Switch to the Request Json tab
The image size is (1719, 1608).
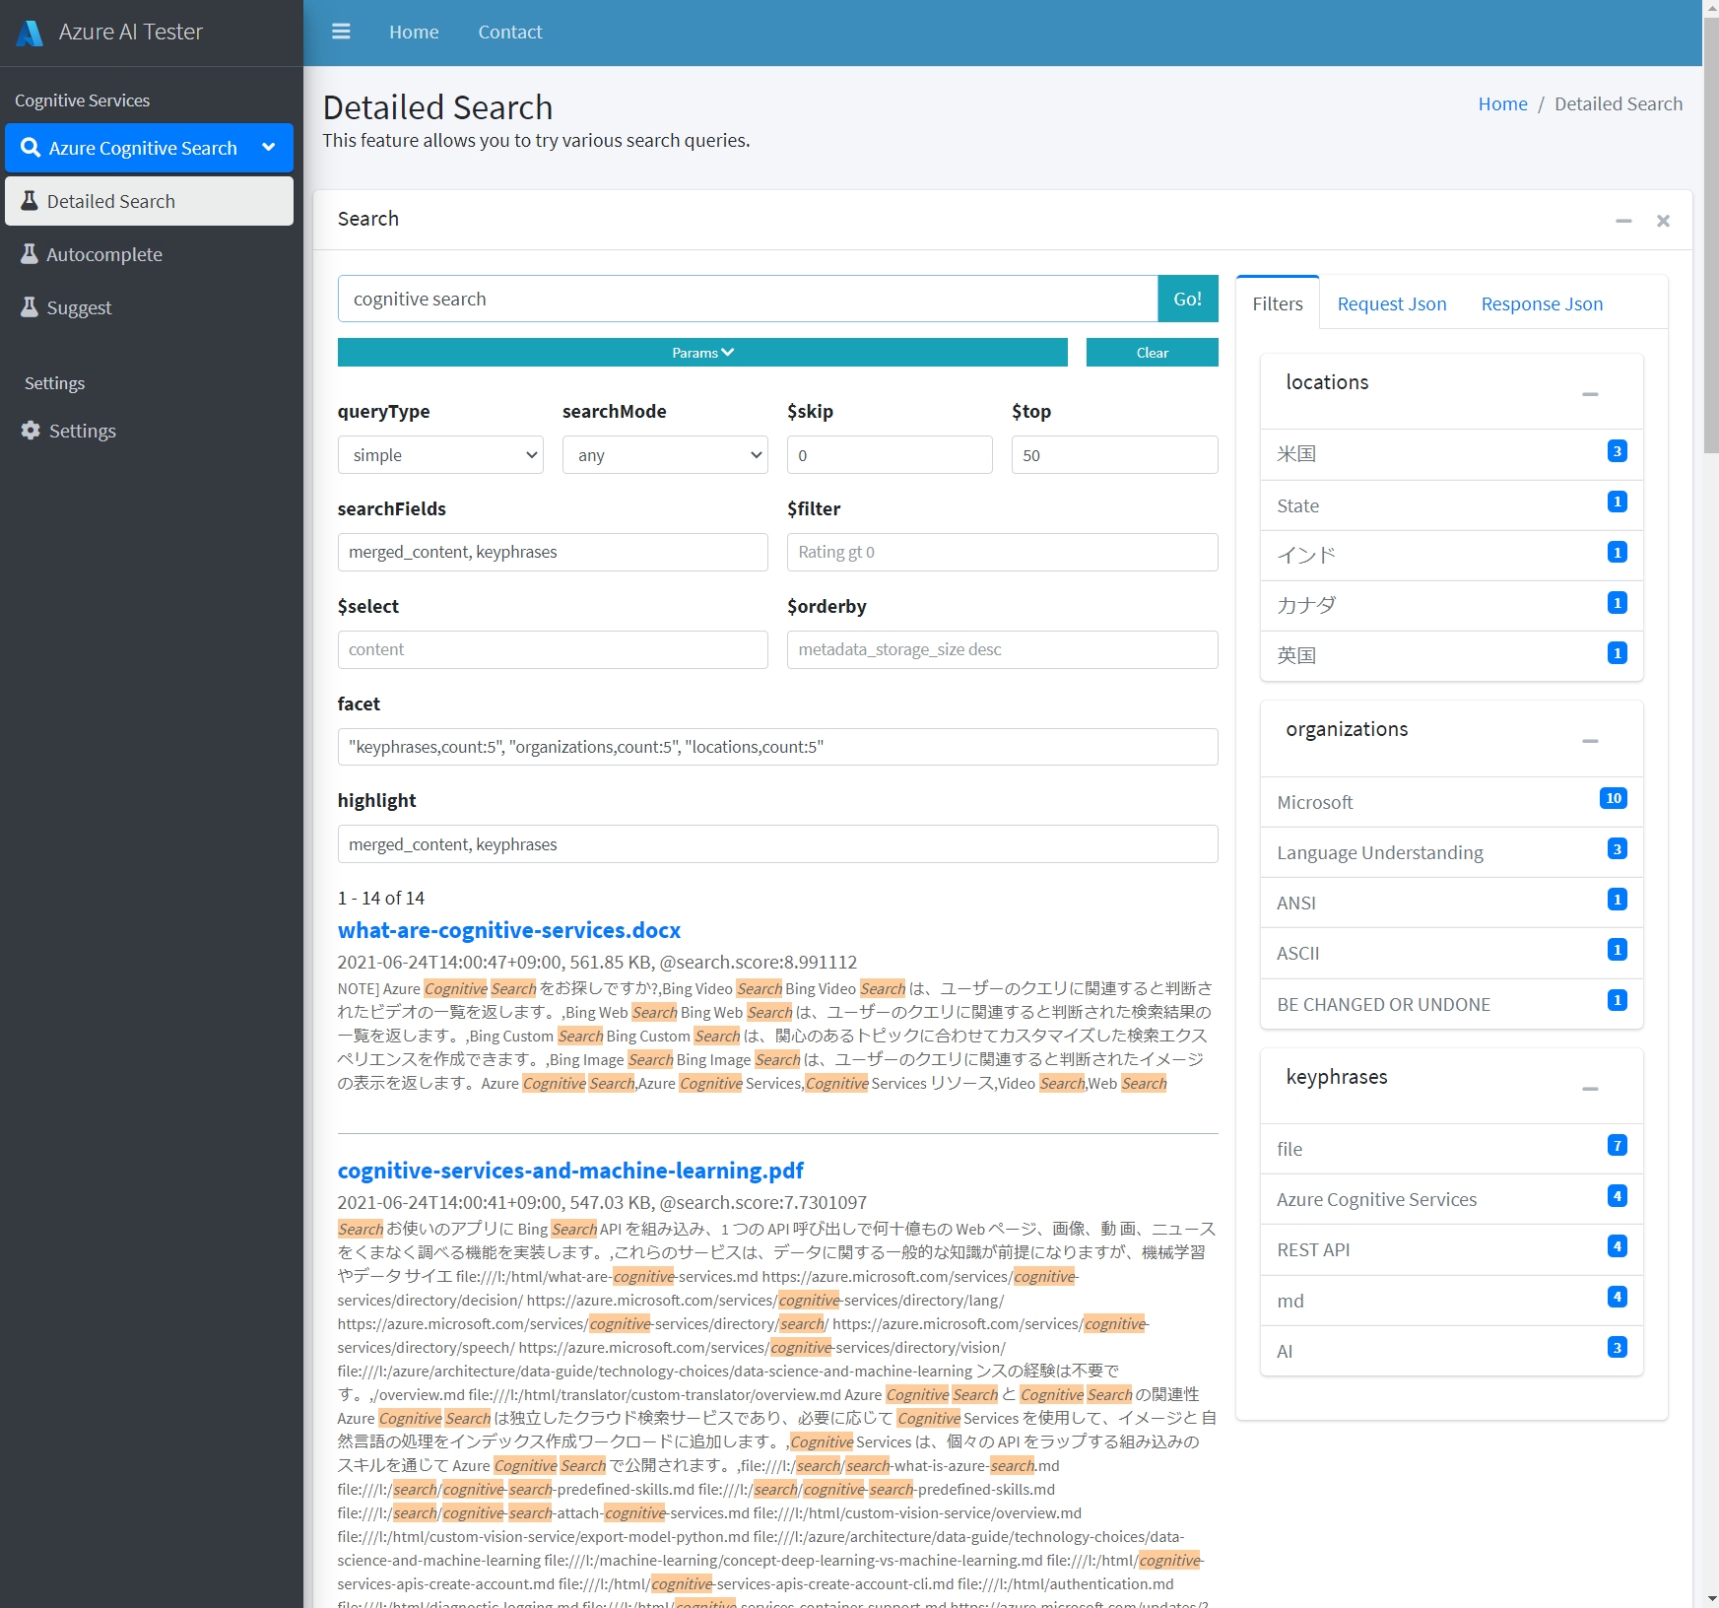pyautogui.click(x=1392, y=303)
